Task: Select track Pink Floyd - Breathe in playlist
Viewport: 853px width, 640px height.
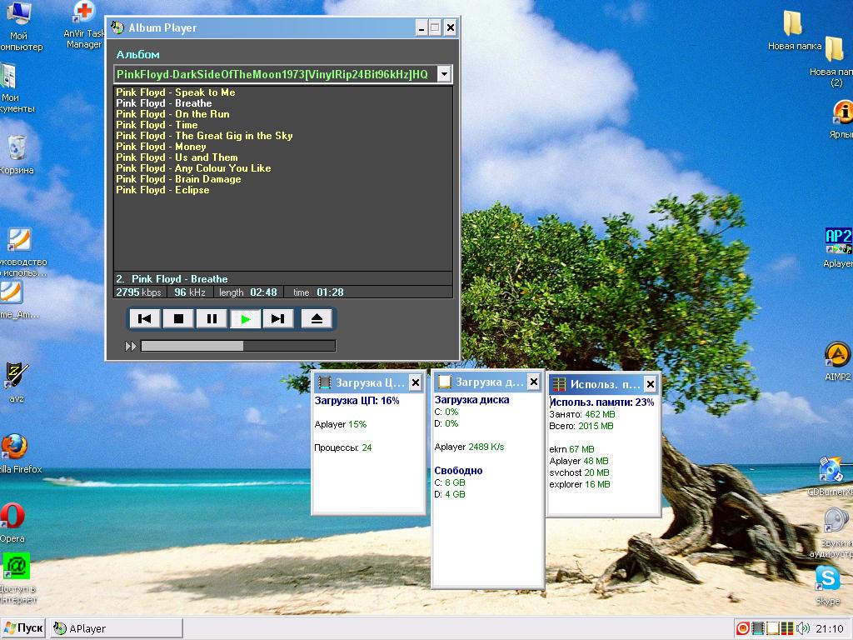Action: 164,103
